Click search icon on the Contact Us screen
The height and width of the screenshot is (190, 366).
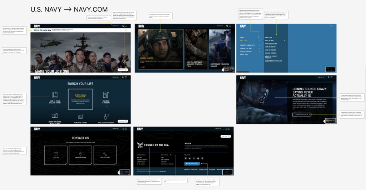click(x=123, y=129)
